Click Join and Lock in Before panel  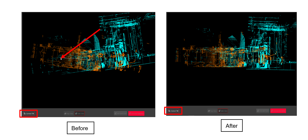click(x=121, y=114)
